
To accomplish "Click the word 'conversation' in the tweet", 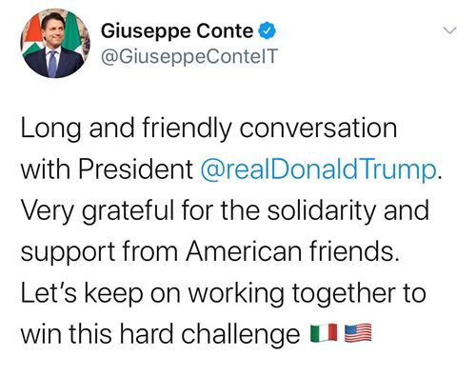I will coord(318,128).
